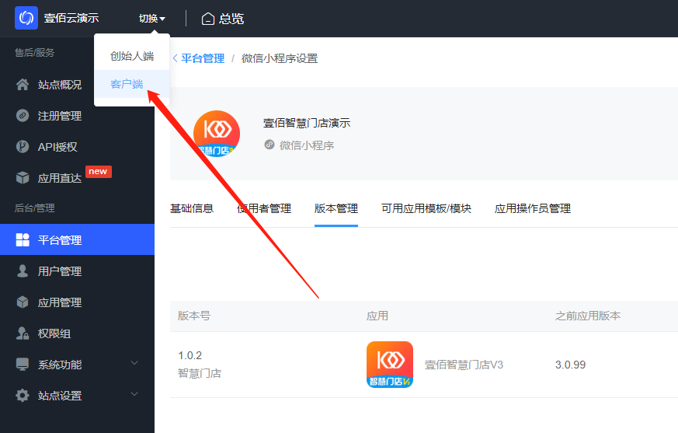Click the 应用管理 cube icon
Screen dimensions: 678x433
pos(23,302)
